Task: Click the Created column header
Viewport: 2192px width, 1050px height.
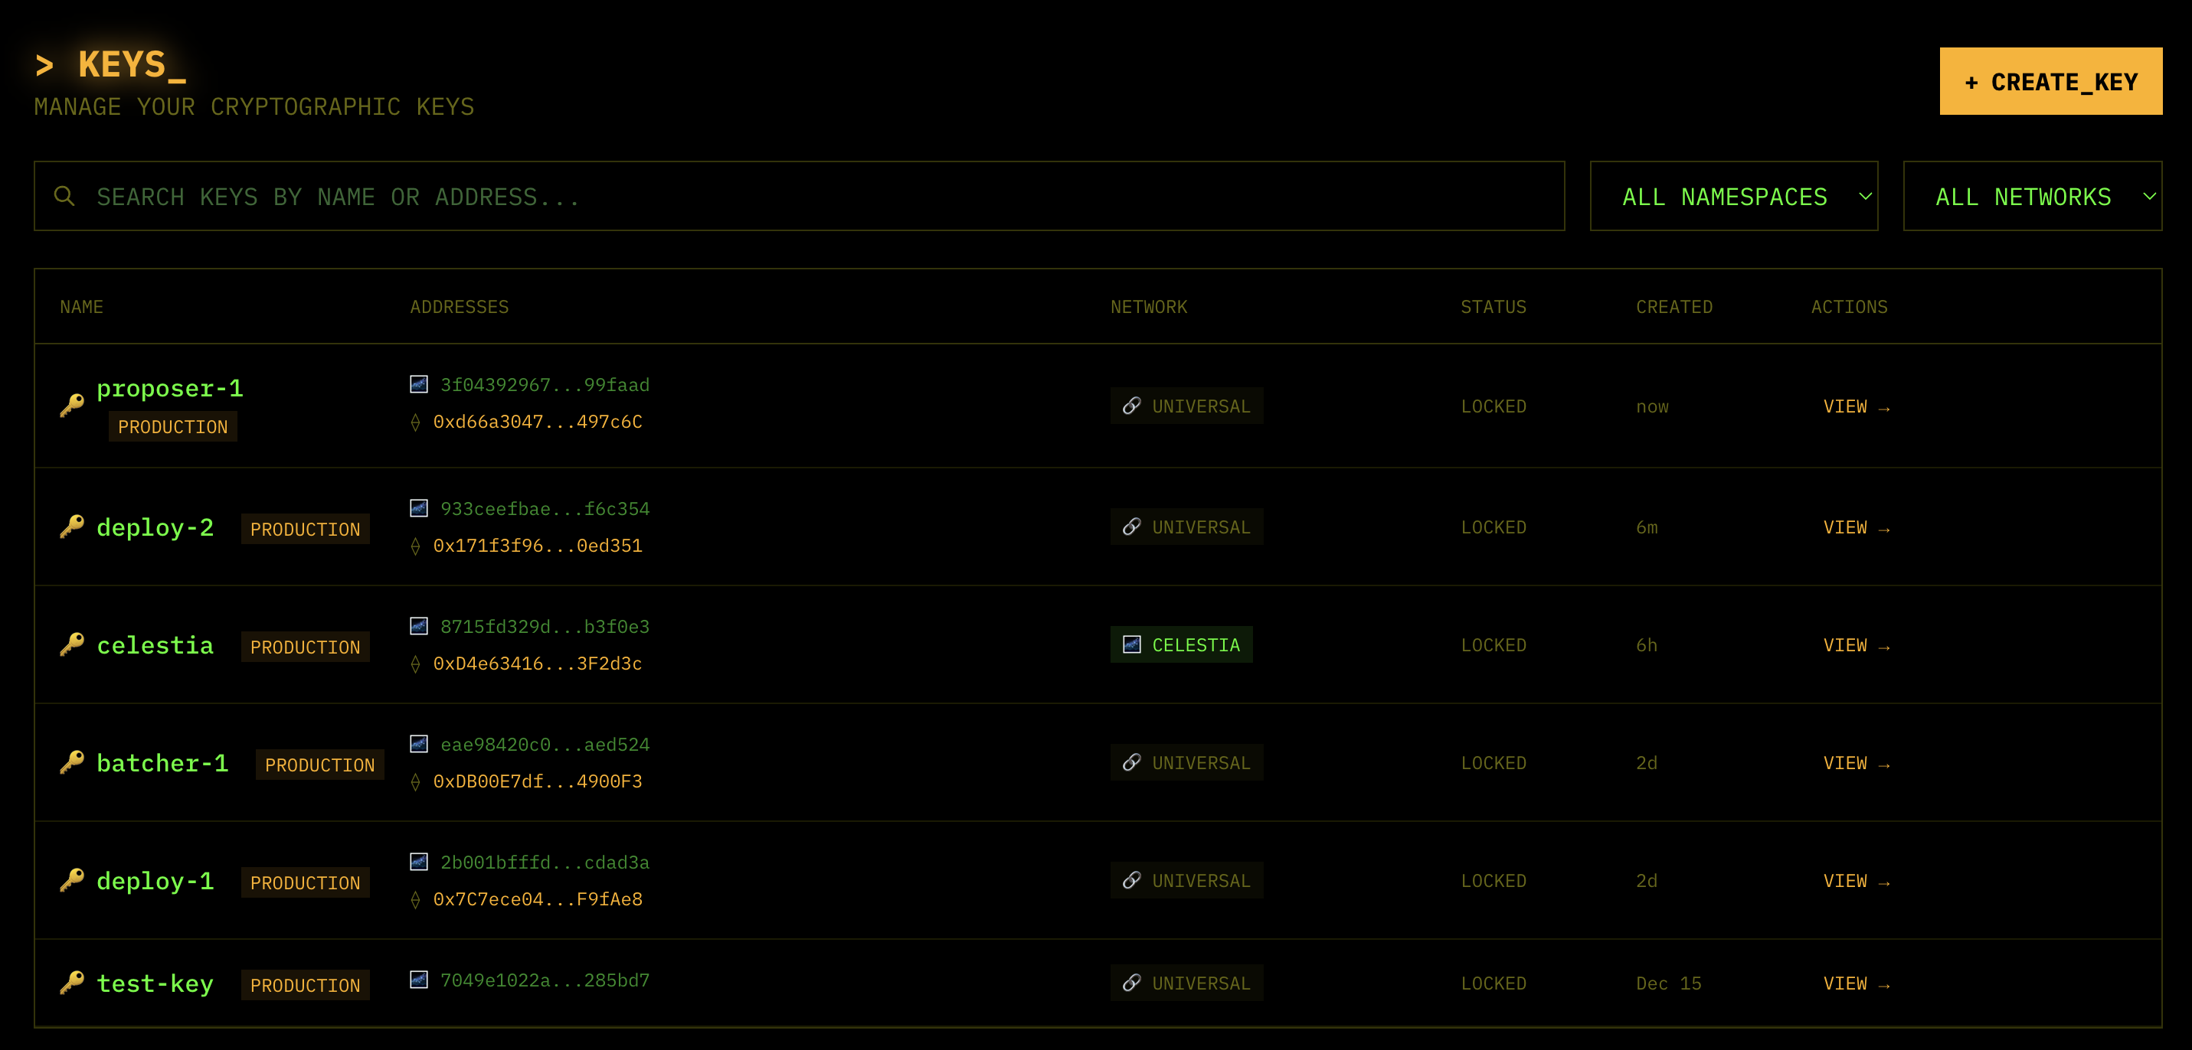Action: tap(1673, 307)
